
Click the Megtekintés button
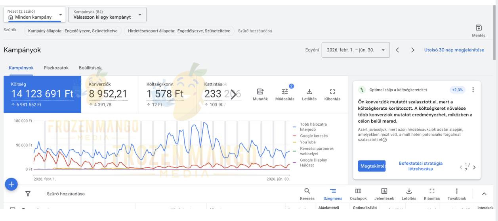tap(372, 166)
